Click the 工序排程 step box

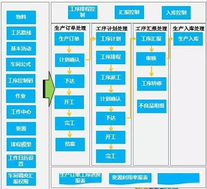[x=110, y=57]
